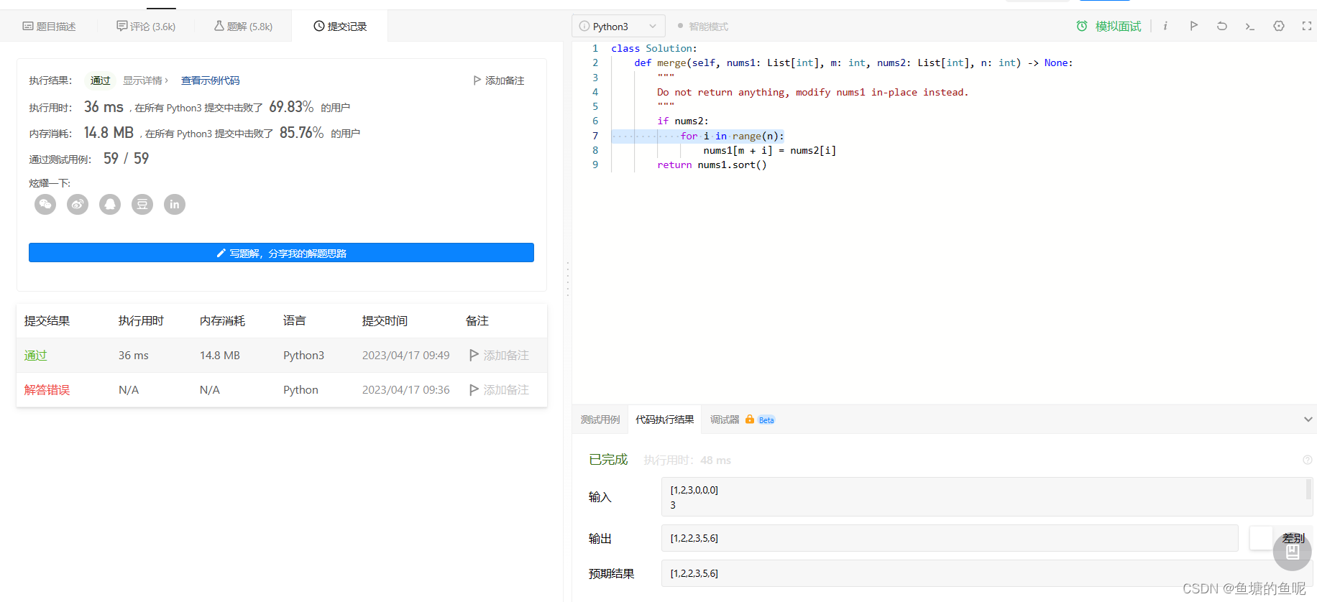Switch to the 测试用例 tab
1317x602 pixels.
point(600,420)
